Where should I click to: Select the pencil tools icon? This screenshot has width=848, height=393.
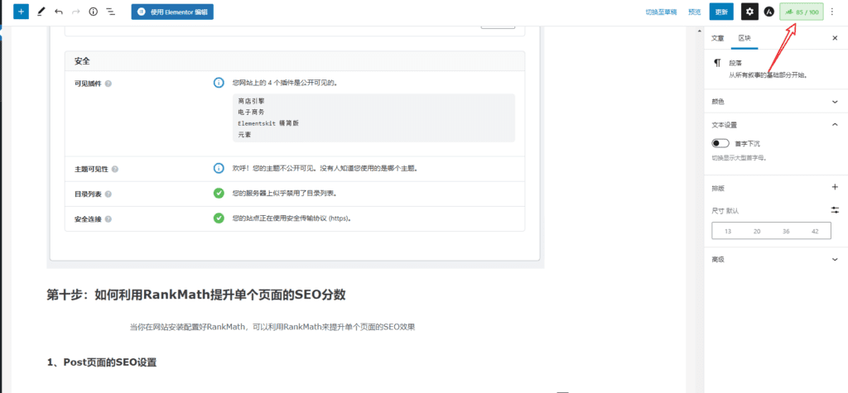pos(41,12)
